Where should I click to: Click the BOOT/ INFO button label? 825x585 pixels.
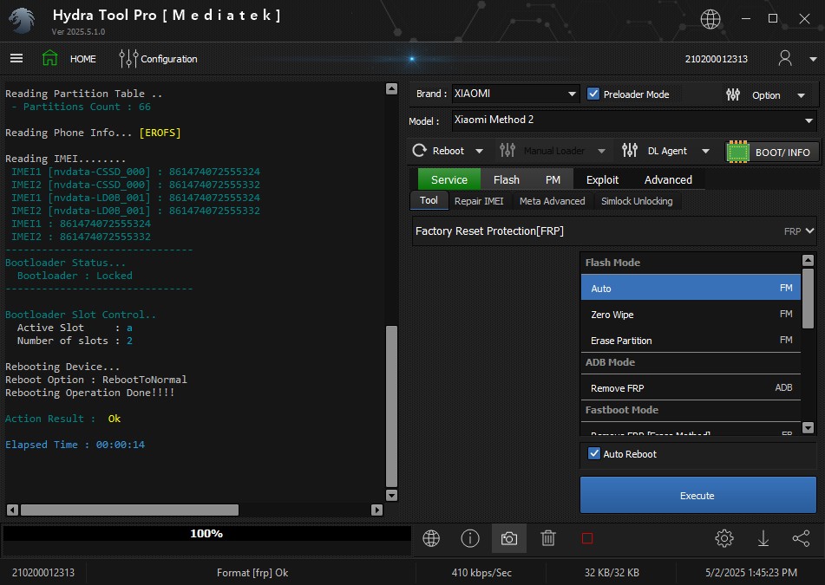(x=782, y=153)
